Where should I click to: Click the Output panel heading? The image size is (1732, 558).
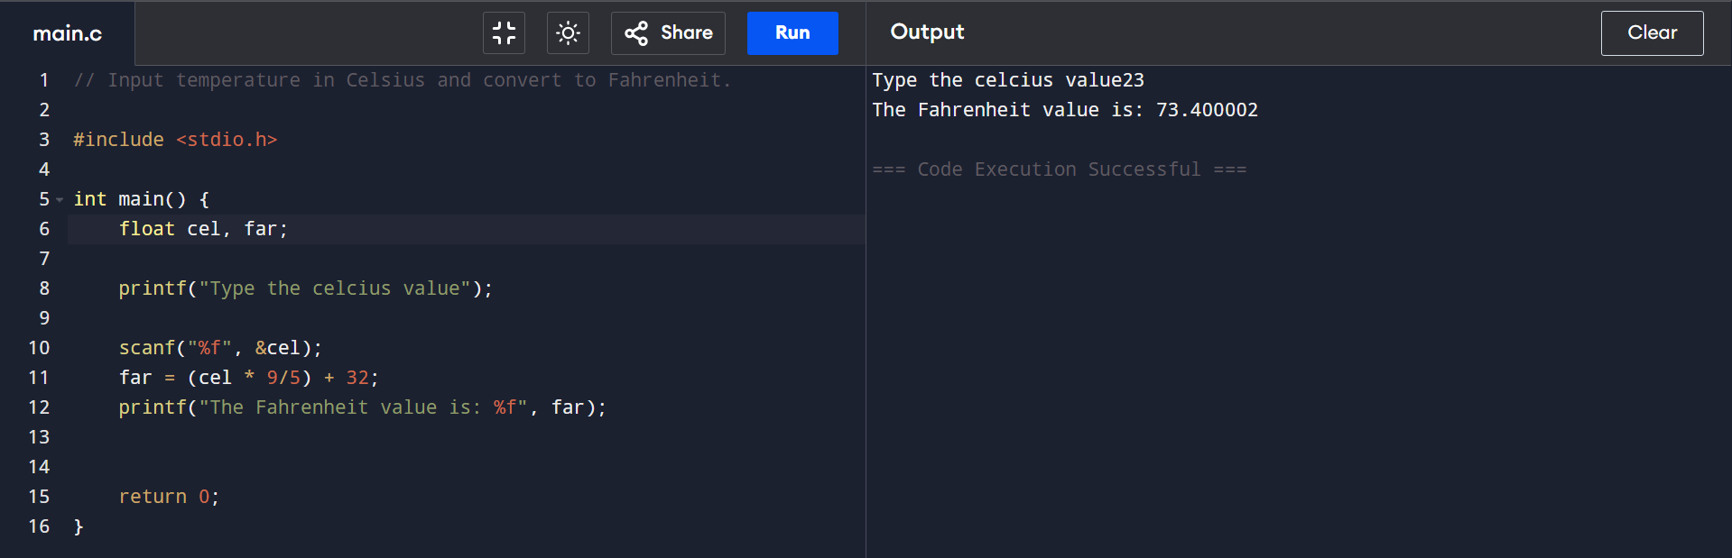point(927,32)
